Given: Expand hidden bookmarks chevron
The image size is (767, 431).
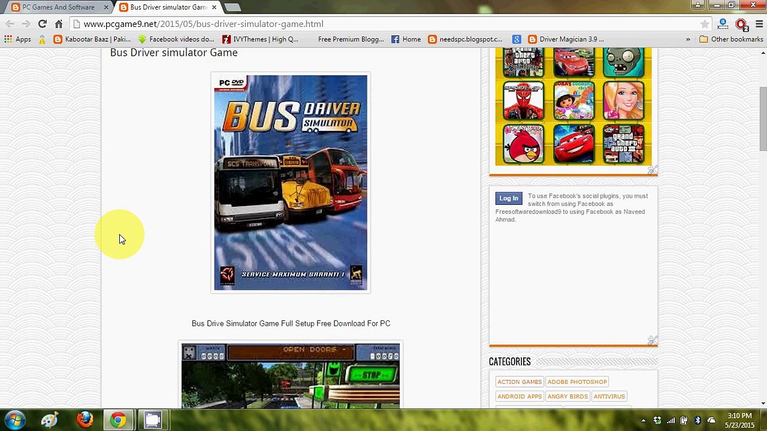Looking at the screenshot, I should (x=688, y=40).
